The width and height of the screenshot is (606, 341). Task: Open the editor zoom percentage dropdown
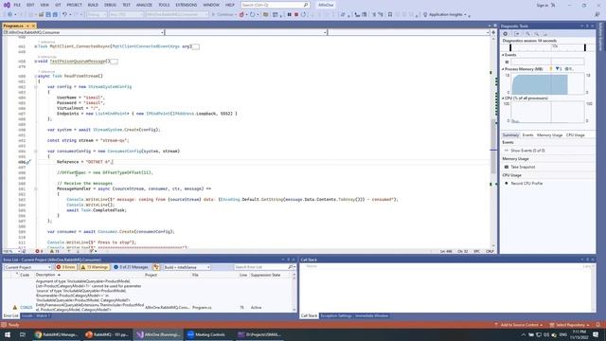pos(11,251)
